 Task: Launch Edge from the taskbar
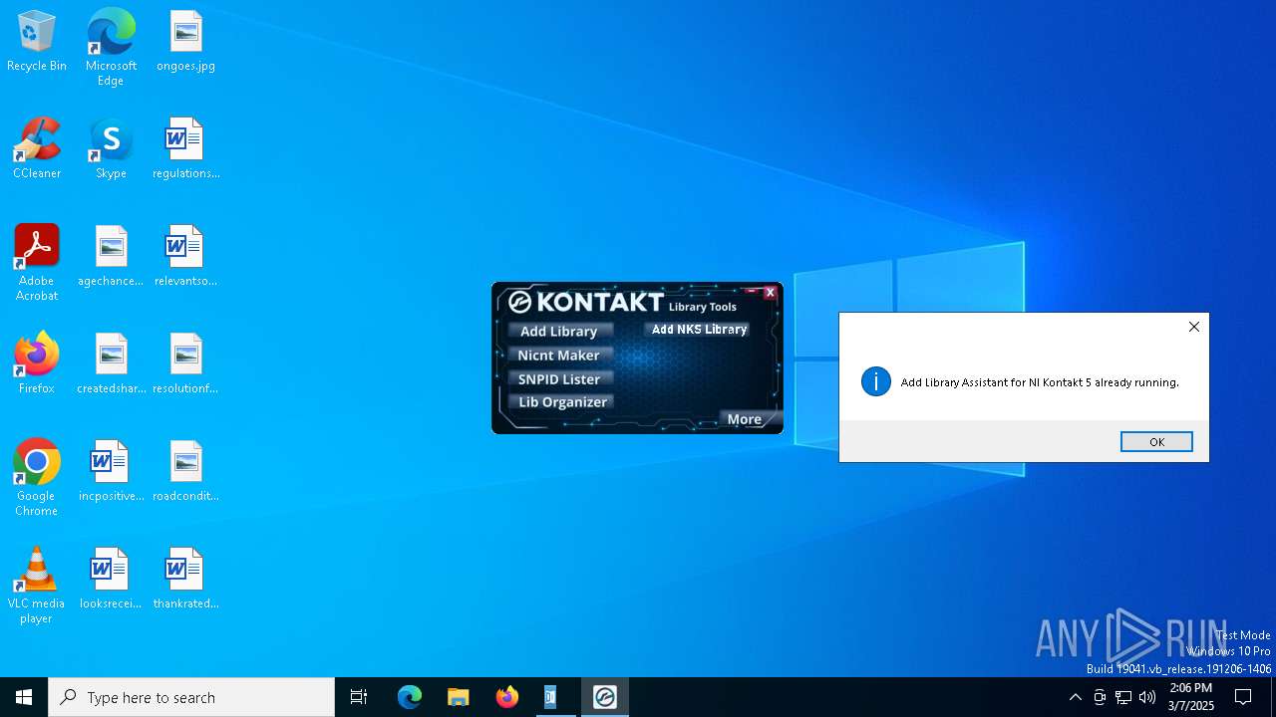tap(410, 697)
